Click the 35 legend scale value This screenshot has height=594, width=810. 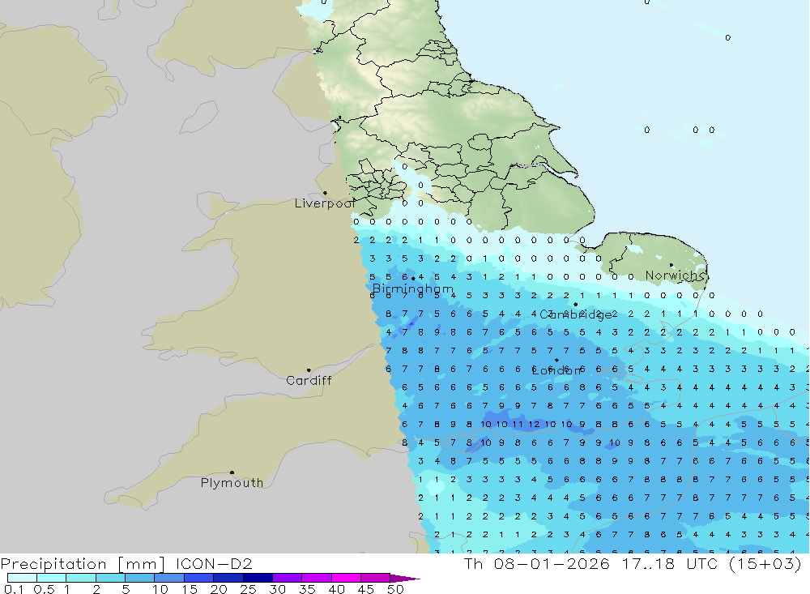[307, 589]
